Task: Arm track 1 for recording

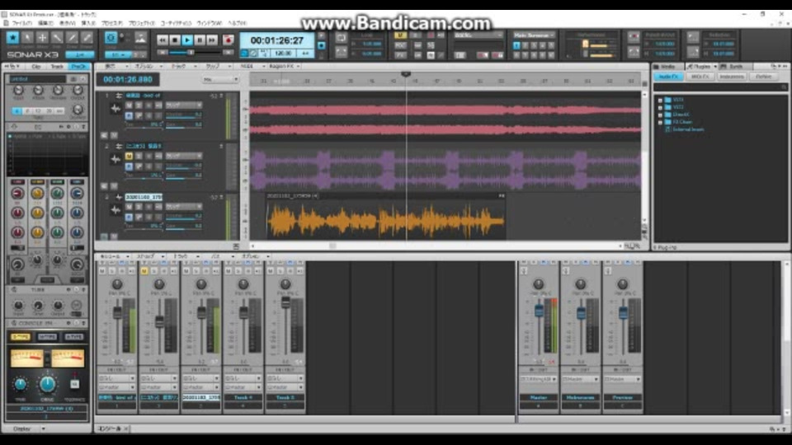Action: pyautogui.click(x=148, y=105)
